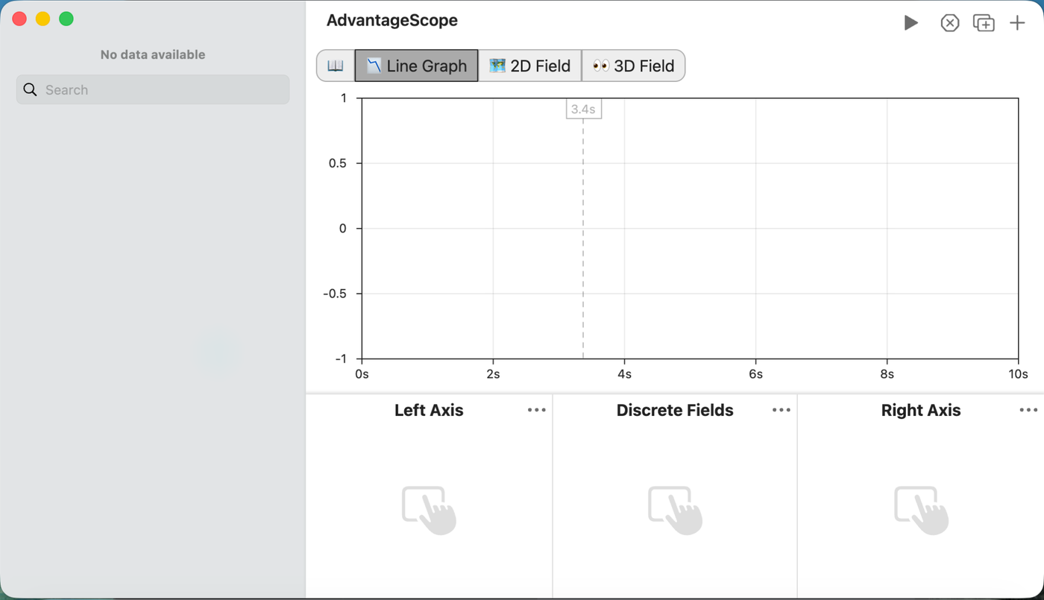The image size is (1044, 600).
Task: Click the Discrete Fields drop-target hand icon
Action: point(675,510)
